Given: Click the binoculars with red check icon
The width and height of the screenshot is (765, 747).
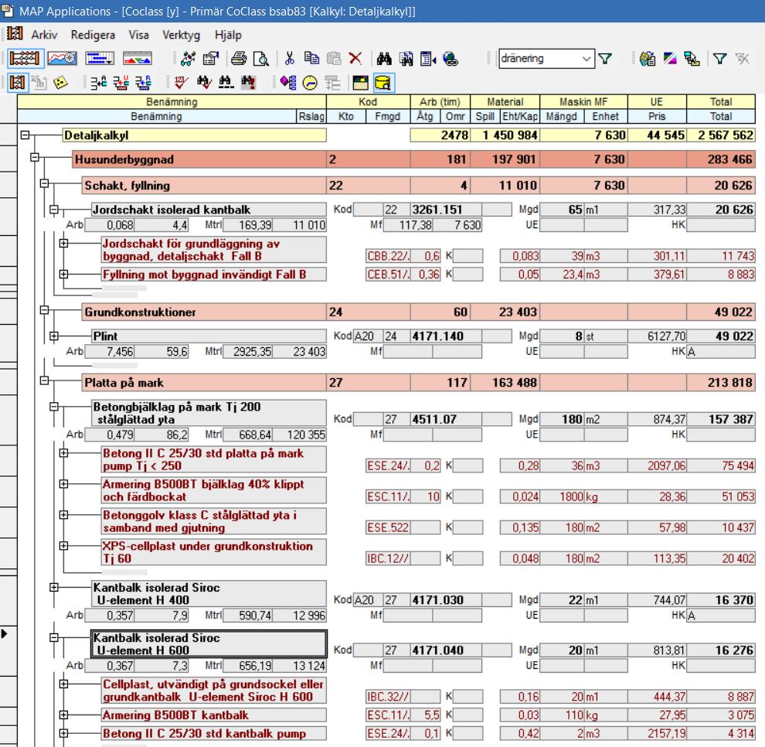Looking at the screenshot, I should [204, 83].
